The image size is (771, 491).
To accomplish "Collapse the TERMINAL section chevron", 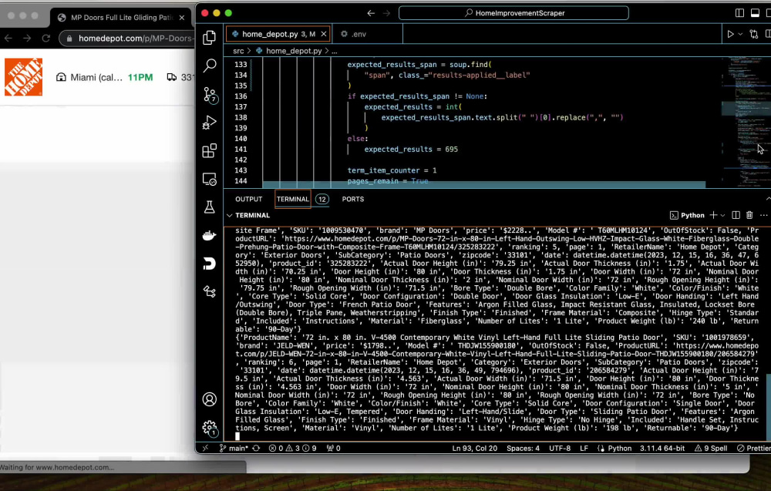I will click(x=230, y=215).
